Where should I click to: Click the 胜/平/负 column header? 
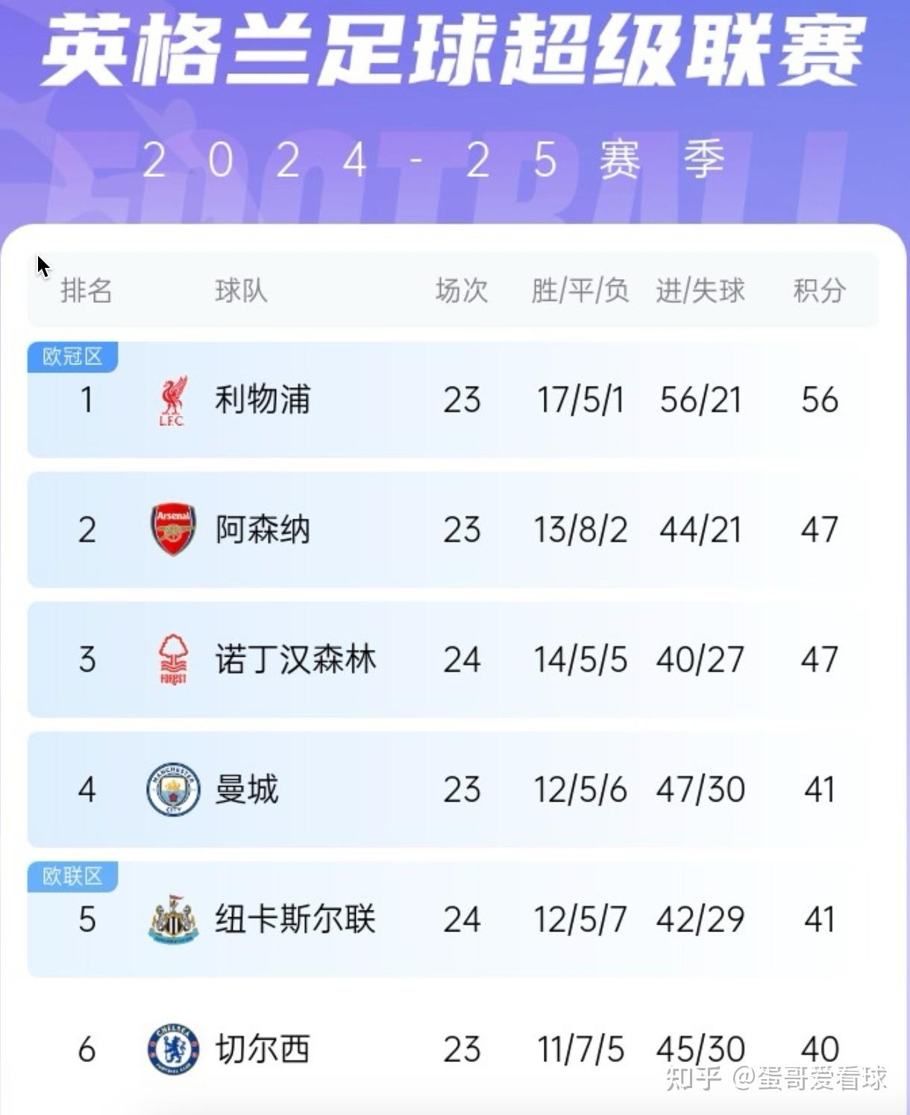(580, 290)
